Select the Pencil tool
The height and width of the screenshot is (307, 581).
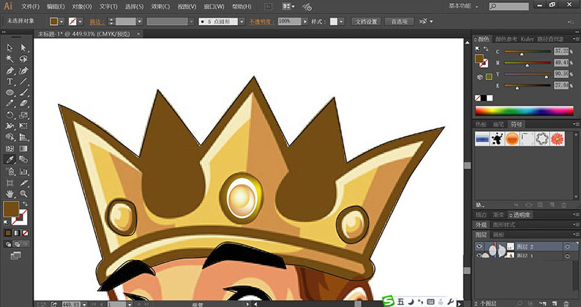10,104
